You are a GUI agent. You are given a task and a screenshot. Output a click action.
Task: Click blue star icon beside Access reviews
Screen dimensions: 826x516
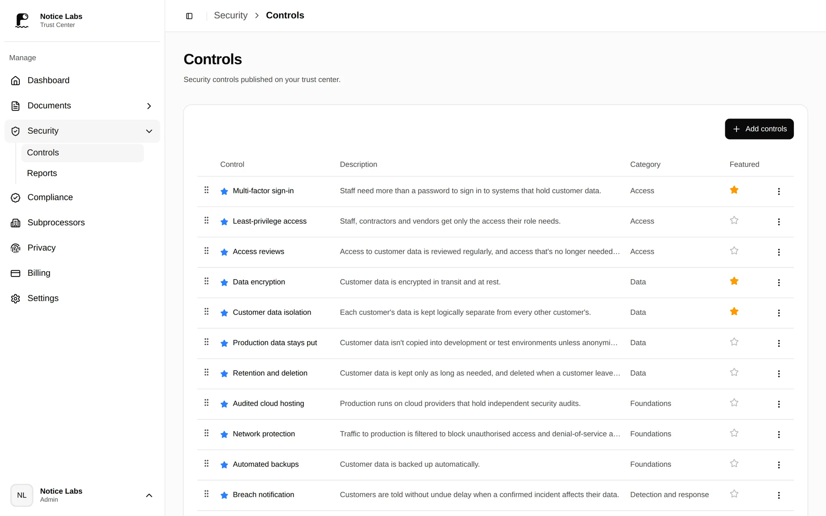224,252
